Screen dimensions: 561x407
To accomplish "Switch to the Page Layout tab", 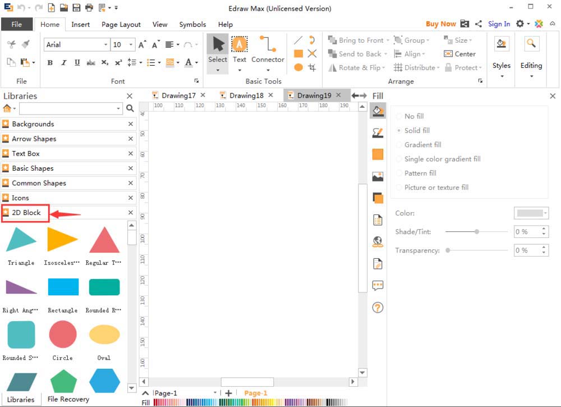I will pyautogui.click(x=121, y=24).
